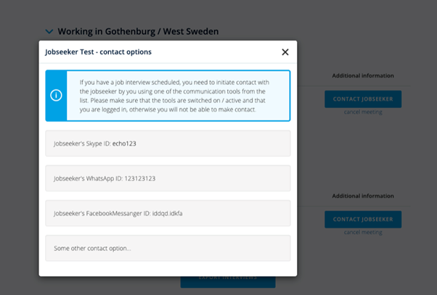
Task: Click the WhatsApp number 123123123
Action: (140, 178)
